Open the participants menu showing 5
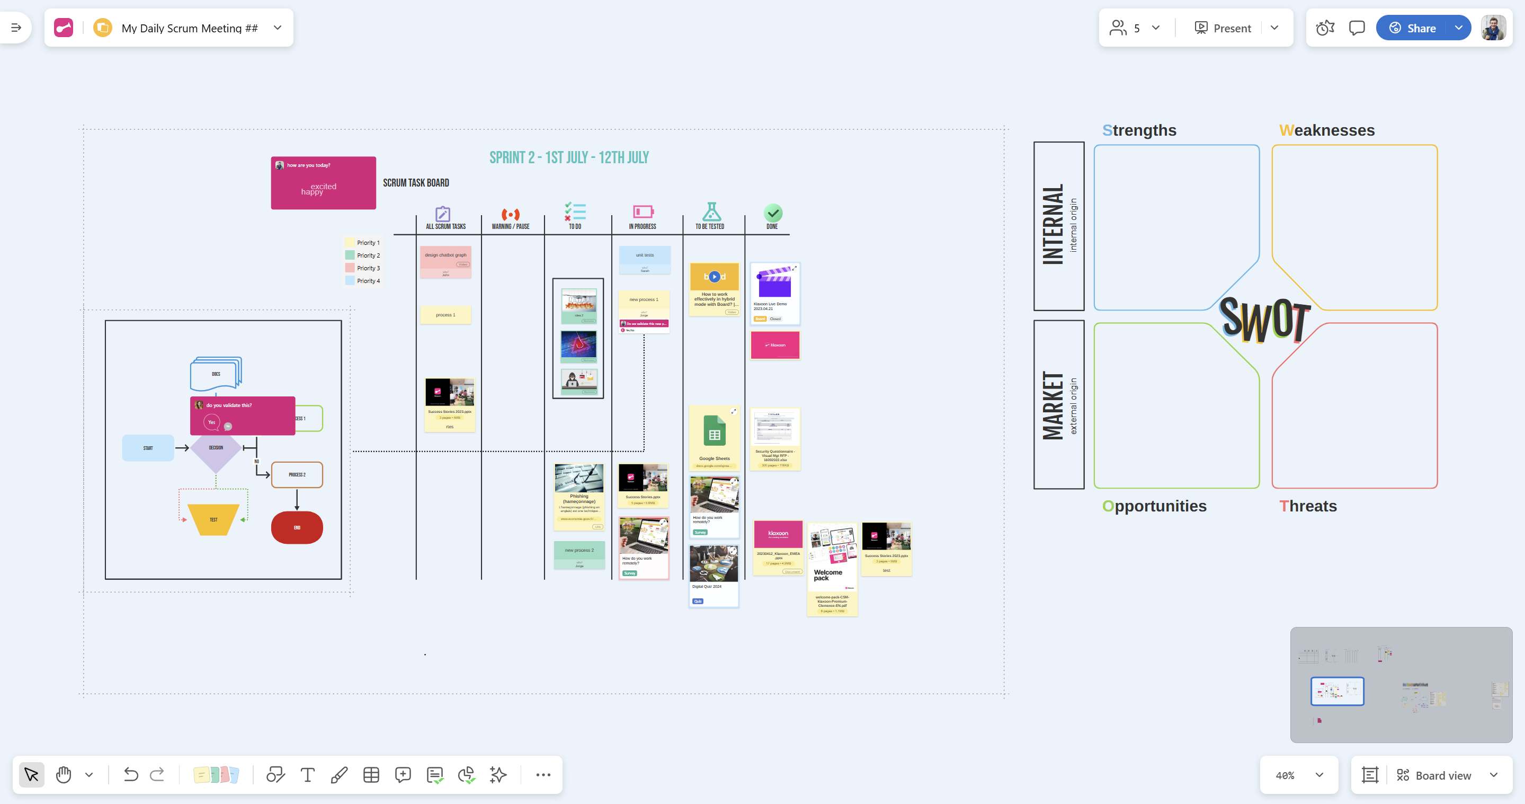 click(1135, 28)
